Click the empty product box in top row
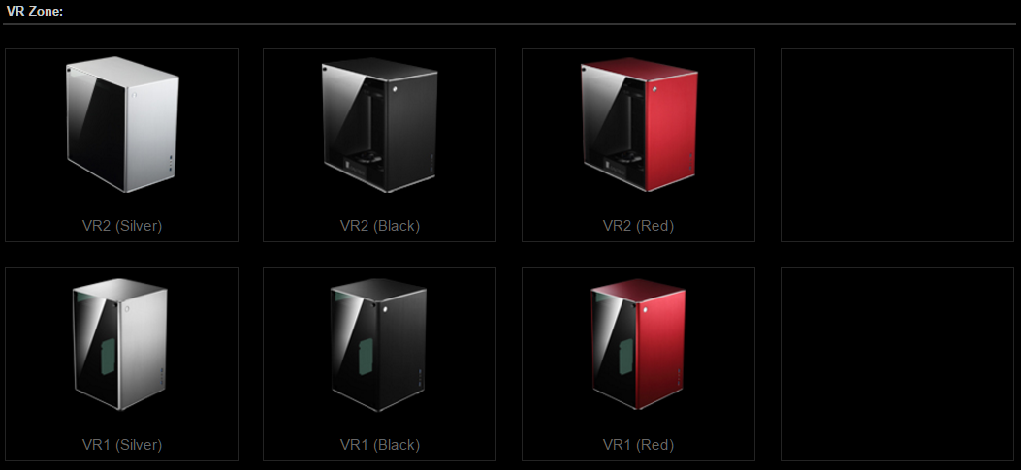Viewport: 1021px width, 470px height. coord(897,145)
